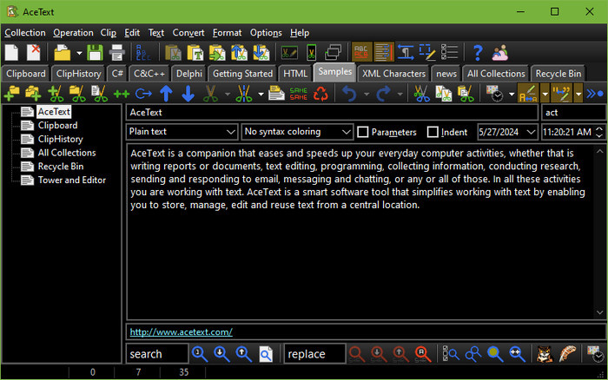Open the Collection menu
This screenshot has width=608, height=380.
pyautogui.click(x=25, y=33)
